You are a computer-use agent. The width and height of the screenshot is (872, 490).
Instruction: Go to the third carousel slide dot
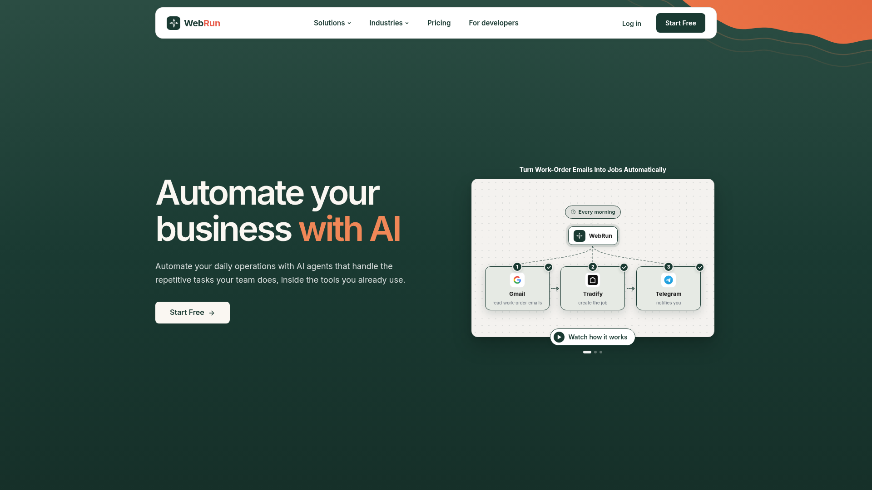601,352
